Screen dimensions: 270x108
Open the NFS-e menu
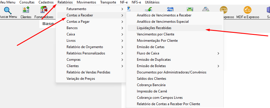click(136, 2)
